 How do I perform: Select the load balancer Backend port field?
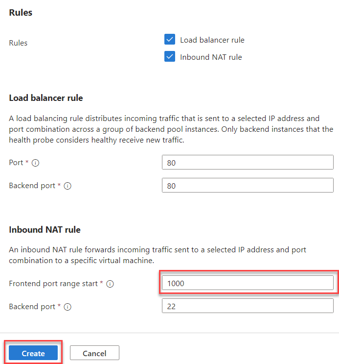(x=248, y=185)
